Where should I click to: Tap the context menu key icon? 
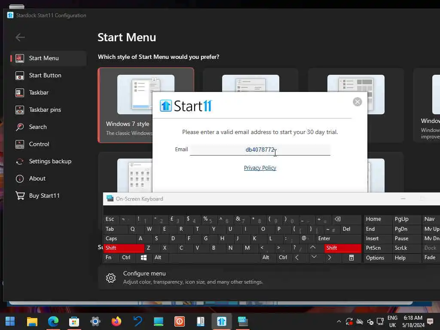coord(351,258)
